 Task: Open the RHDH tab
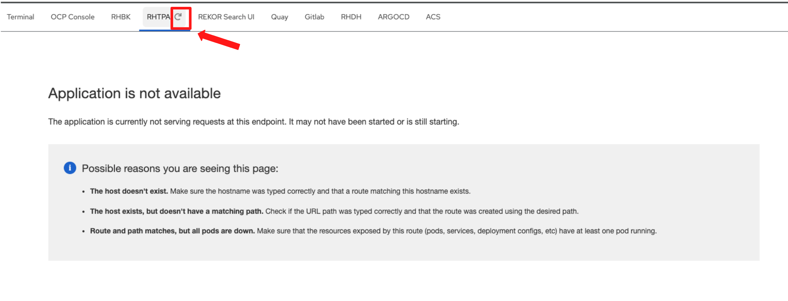pos(351,17)
